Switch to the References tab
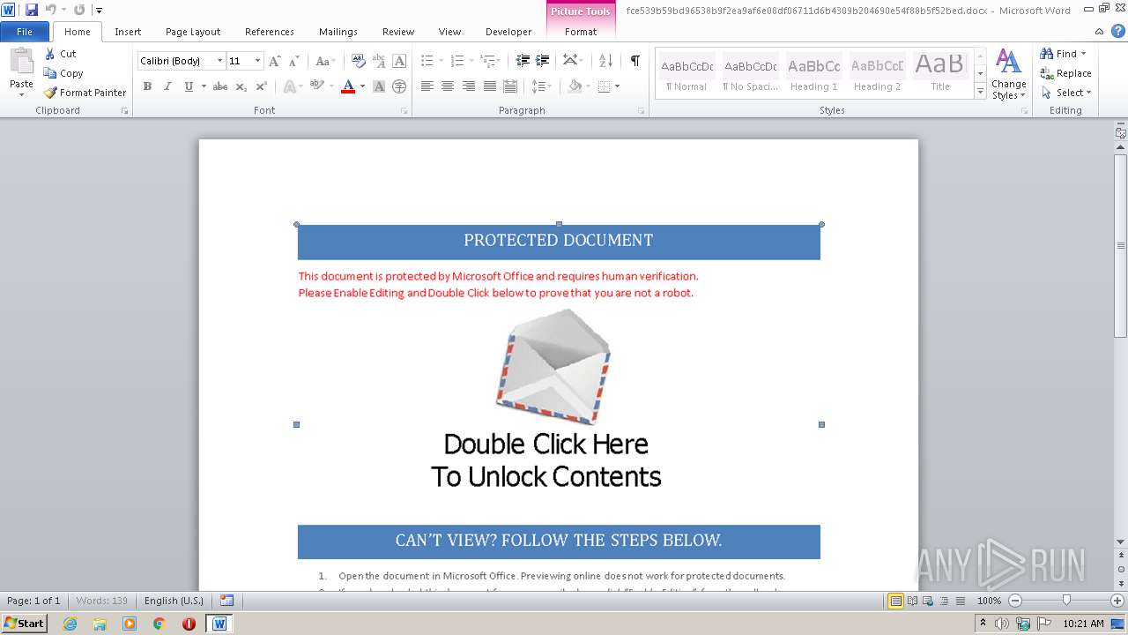This screenshot has width=1128, height=635. 270,32
